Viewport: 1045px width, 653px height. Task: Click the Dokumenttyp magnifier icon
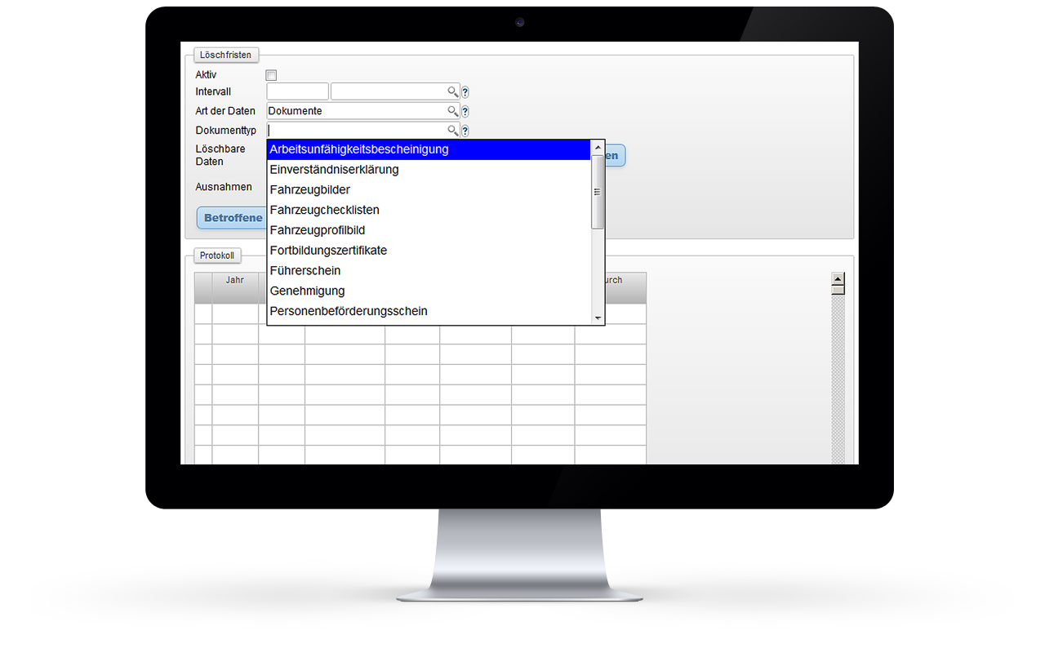click(452, 131)
